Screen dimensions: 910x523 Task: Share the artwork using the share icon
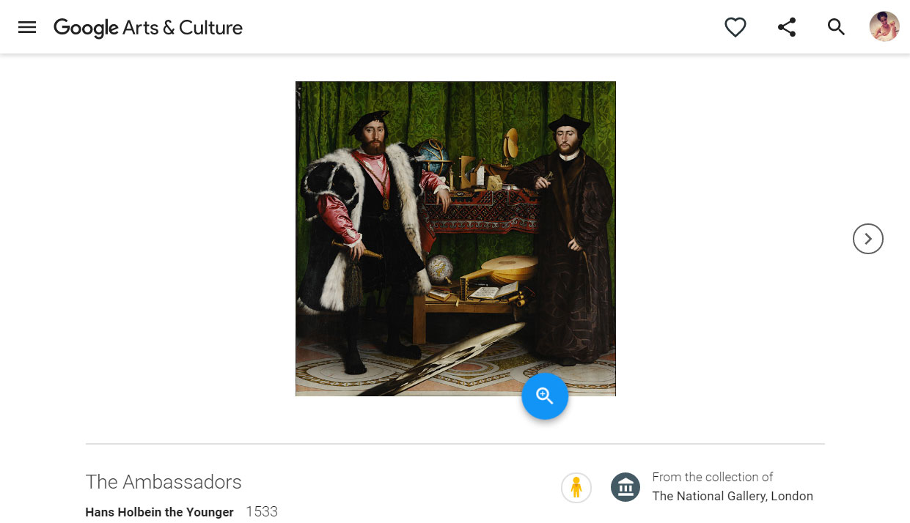[x=787, y=27]
